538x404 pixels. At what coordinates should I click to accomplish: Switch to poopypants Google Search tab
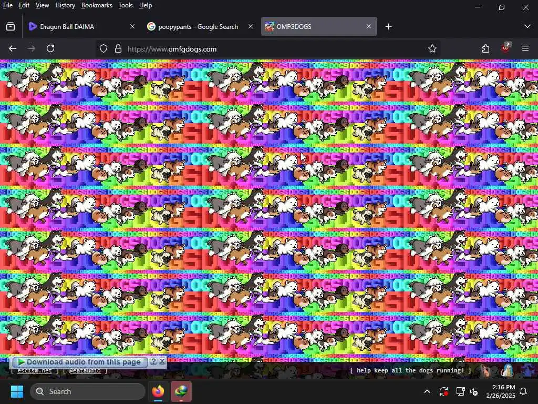pos(198,26)
